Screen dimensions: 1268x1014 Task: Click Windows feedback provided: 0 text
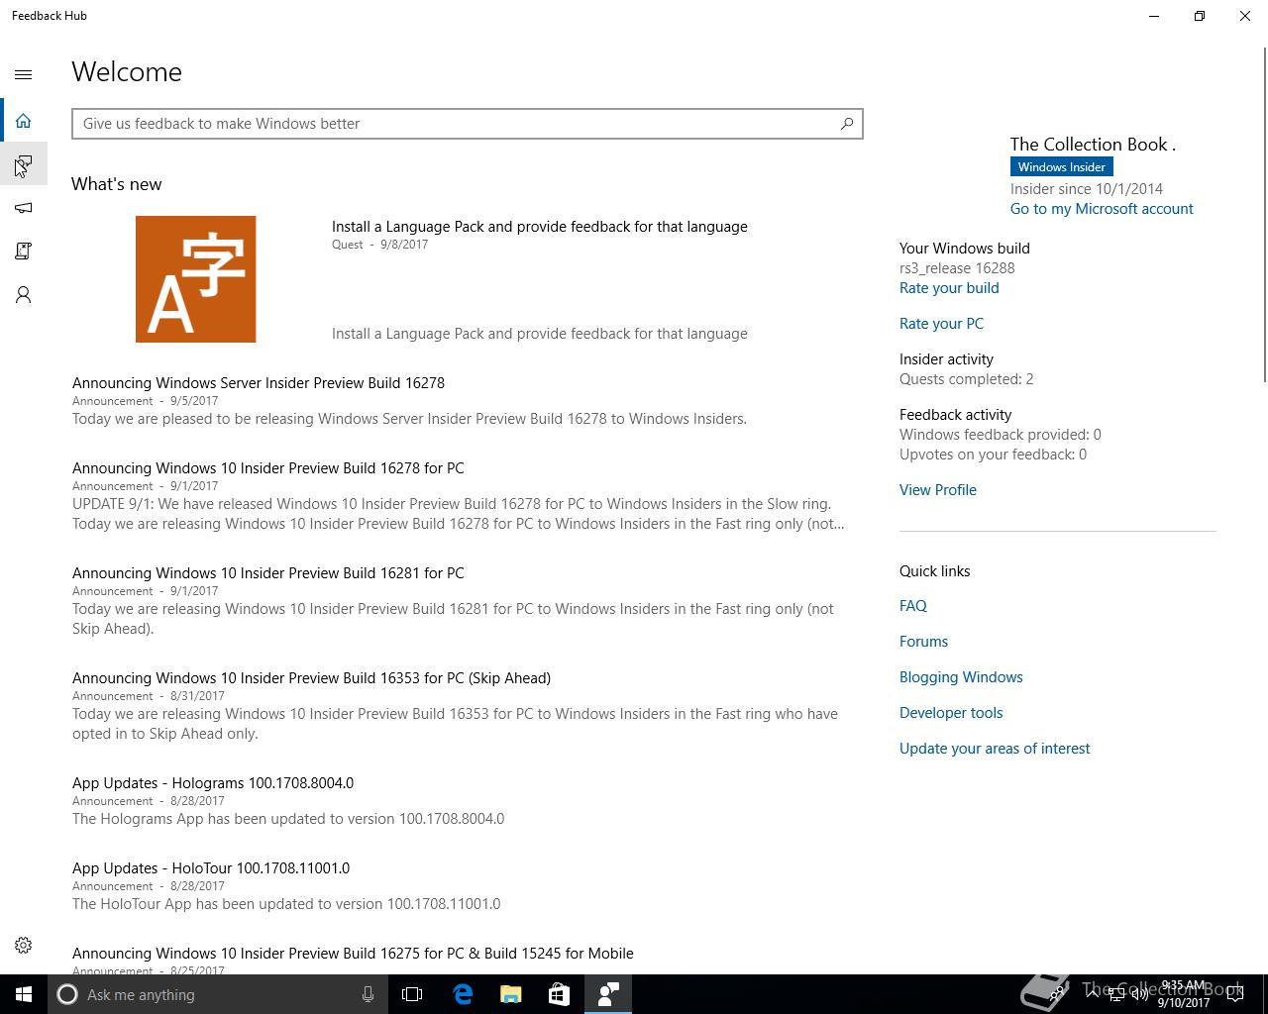click(1001, 435)
